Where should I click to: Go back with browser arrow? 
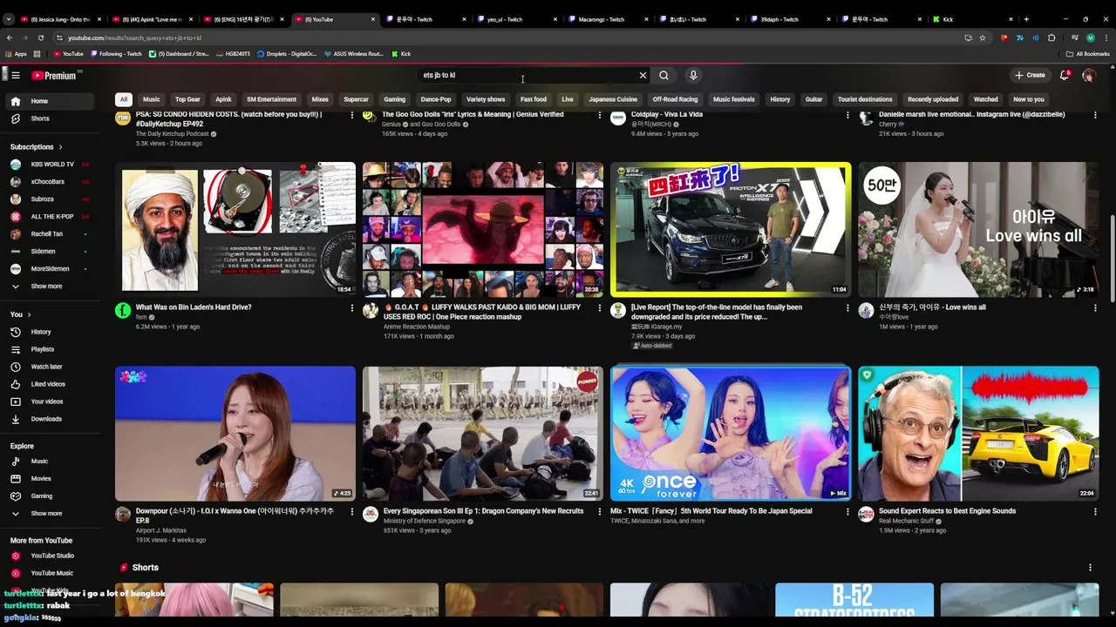coord(10,37)
